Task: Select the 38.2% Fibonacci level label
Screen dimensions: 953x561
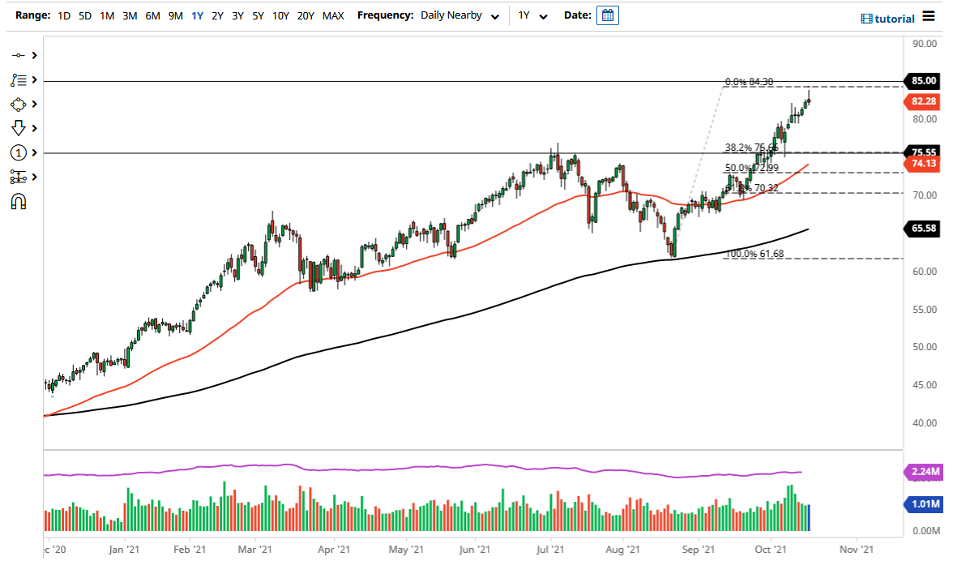Action: [751, 148]
